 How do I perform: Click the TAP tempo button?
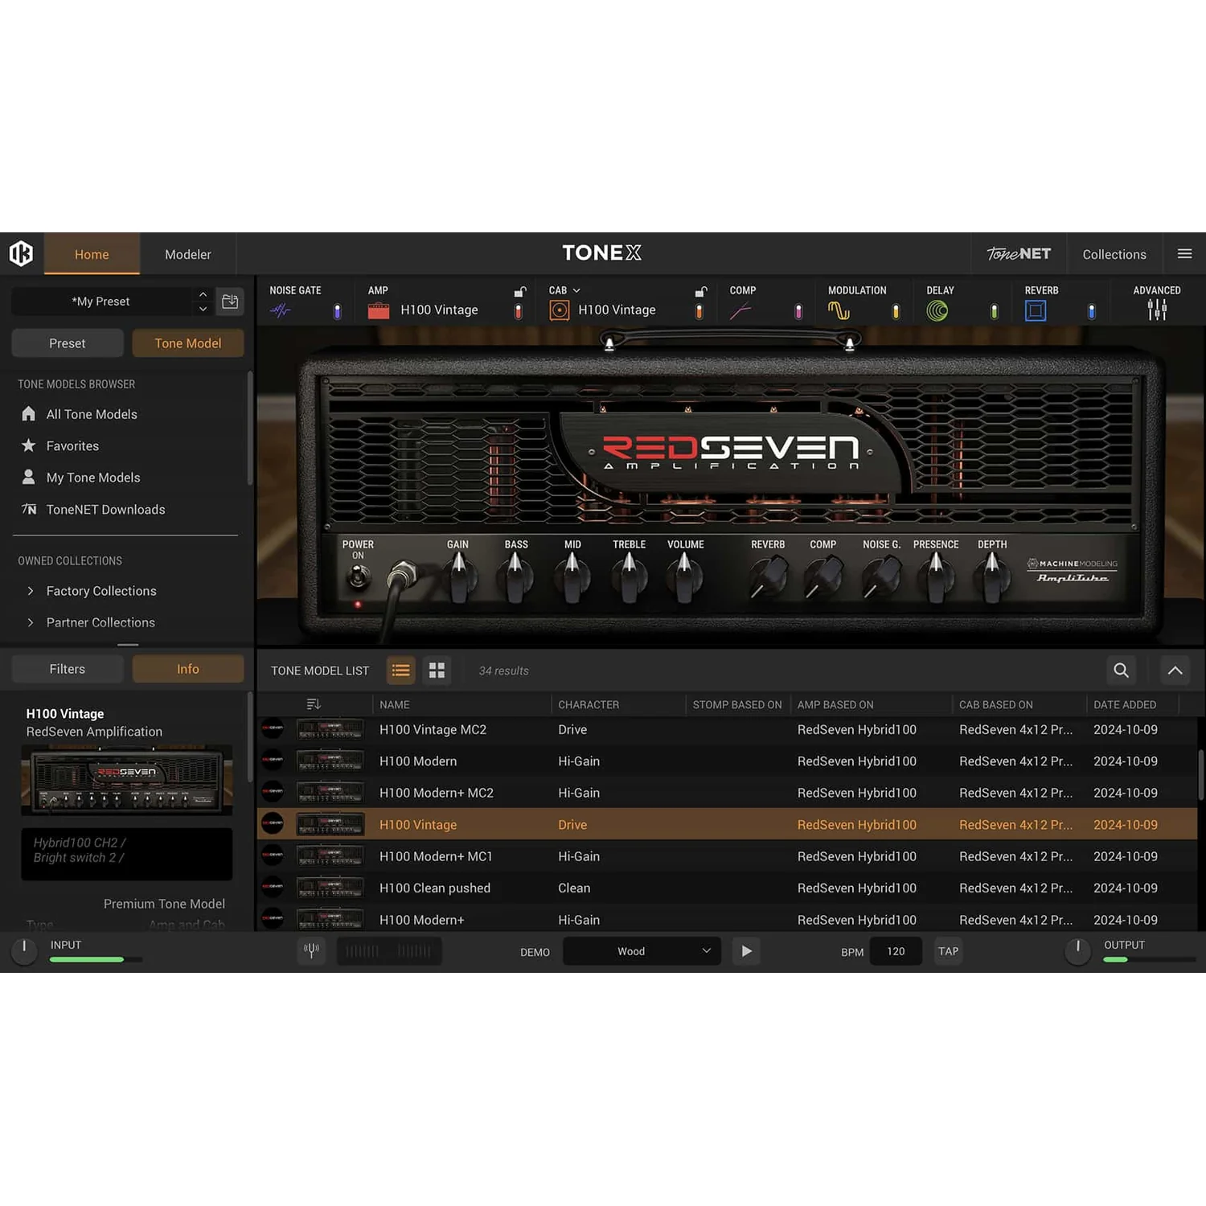tap(949, 951)
